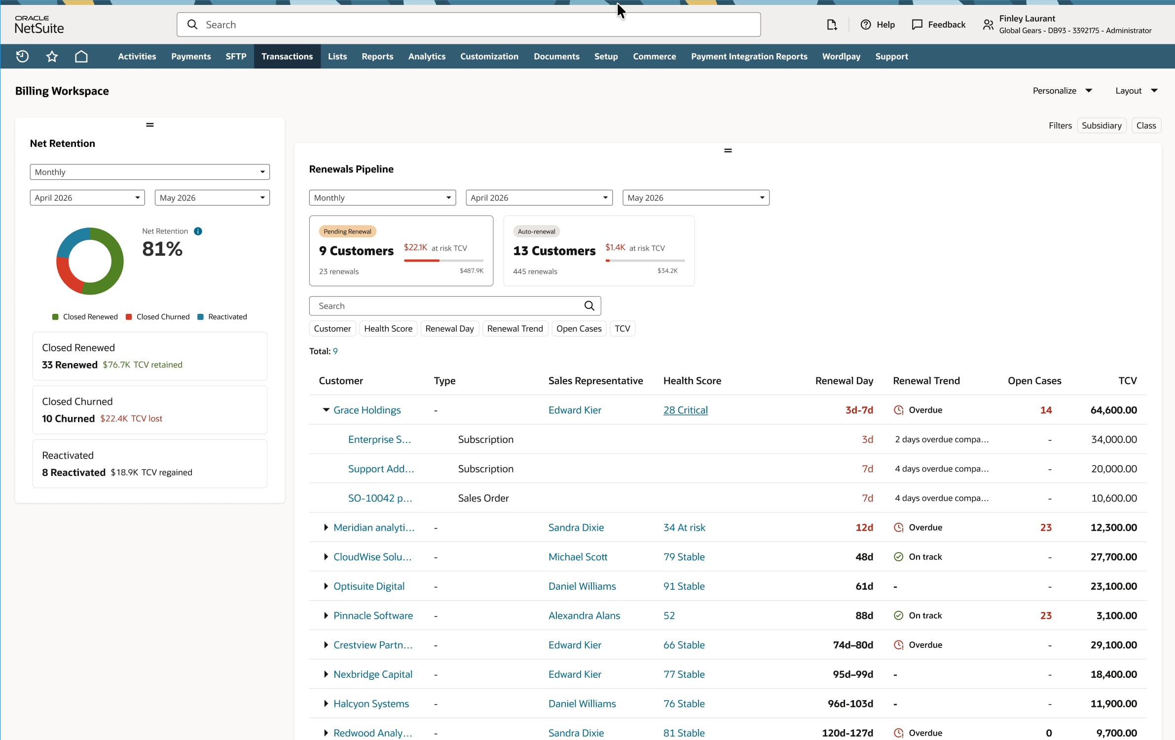Viewport: 1175px width, 740px height.
Task: Open Renewals Pipeline April 2026 dropdown
Action: click(539, 198)
